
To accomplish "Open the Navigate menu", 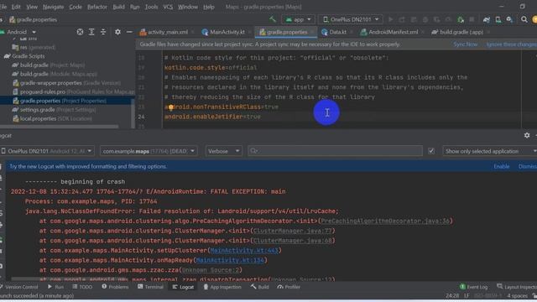I will 53,7.
